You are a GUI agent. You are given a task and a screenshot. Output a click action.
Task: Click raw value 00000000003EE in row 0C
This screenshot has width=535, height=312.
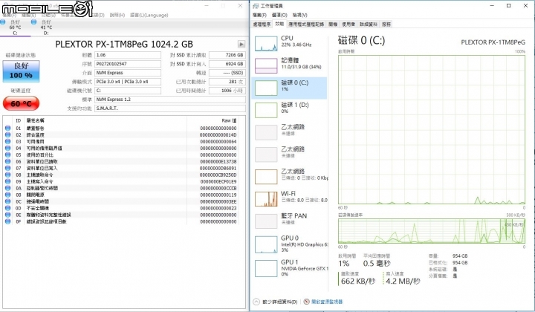tap(218, 201)
